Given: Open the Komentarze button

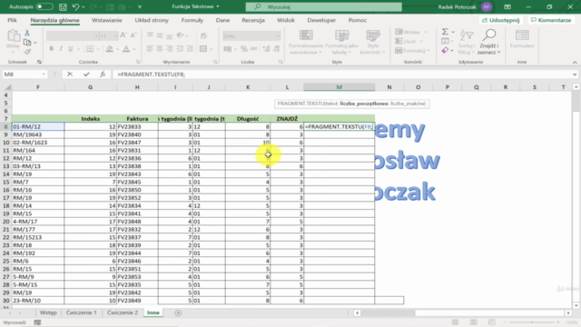Looking at the screenshot, I should (551, 20).
